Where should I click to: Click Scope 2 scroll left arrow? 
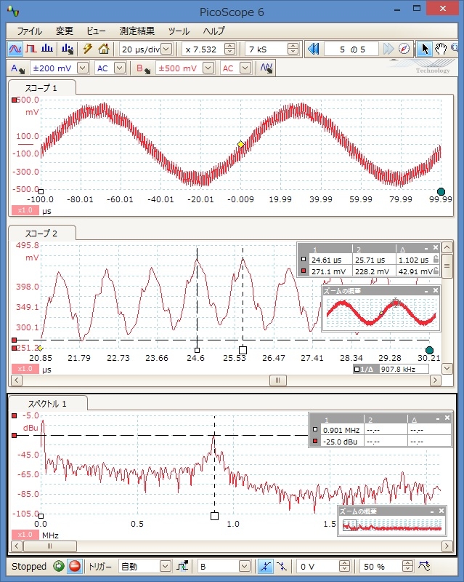(17, 380)
